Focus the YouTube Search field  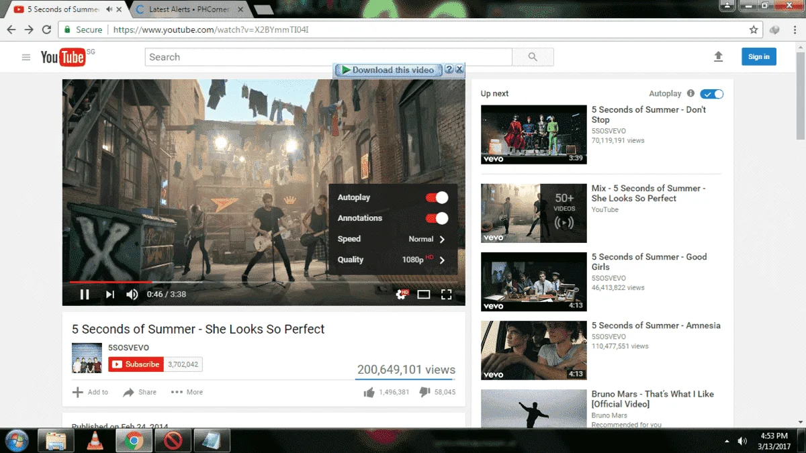[328, 57]
